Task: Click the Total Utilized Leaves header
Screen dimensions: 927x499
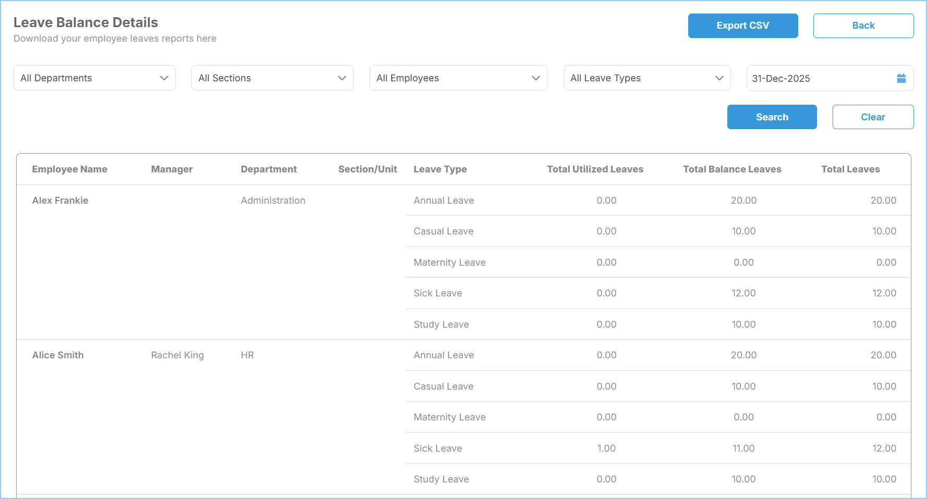Action: coord(595,169)
